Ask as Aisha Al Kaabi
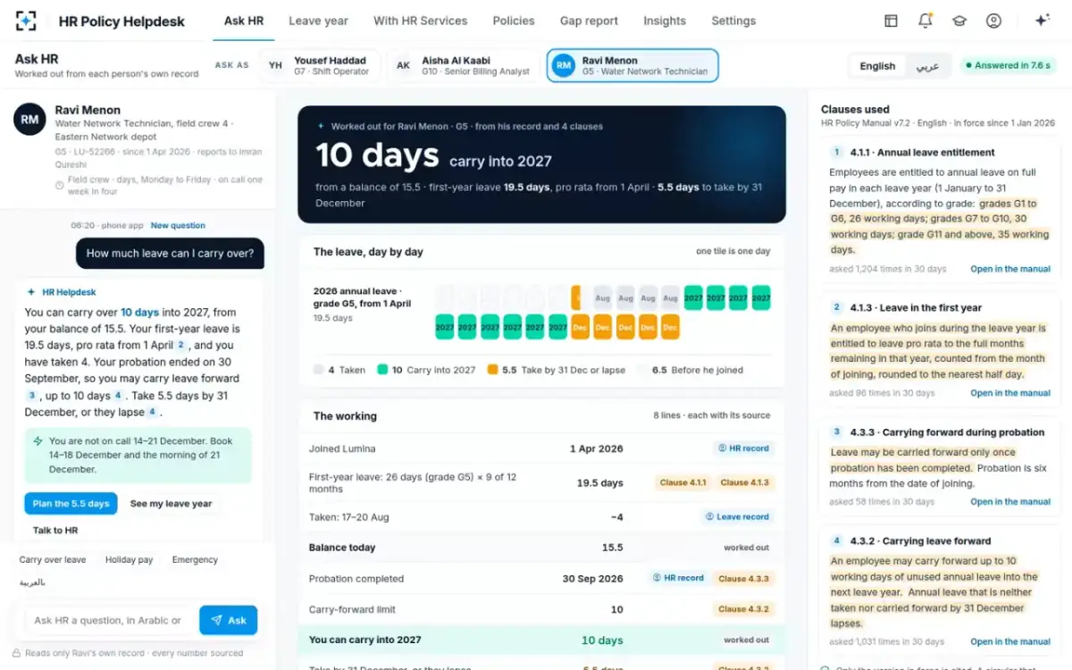This screenshot has width=1072, height=670. [x=465, y=65]
